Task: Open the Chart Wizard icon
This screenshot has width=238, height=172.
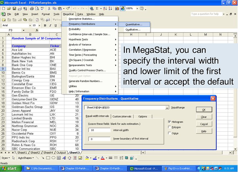Action: tap(117, 9)
